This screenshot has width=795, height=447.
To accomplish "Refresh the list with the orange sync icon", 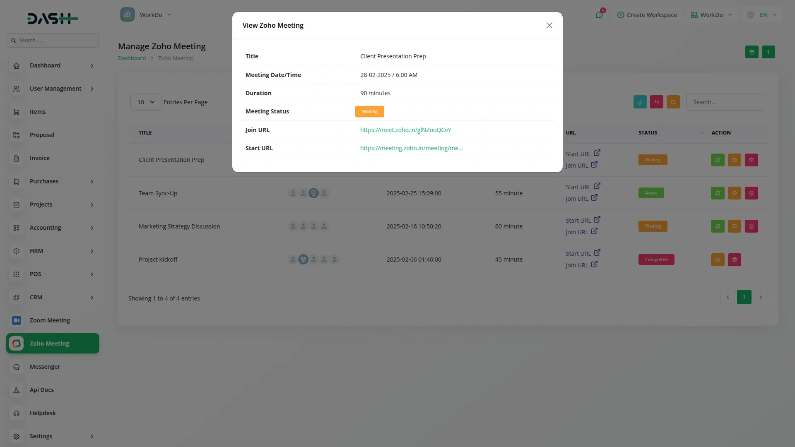I will 673,102.
